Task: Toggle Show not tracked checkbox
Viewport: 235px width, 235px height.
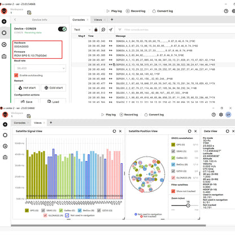Action: [173, 191]
